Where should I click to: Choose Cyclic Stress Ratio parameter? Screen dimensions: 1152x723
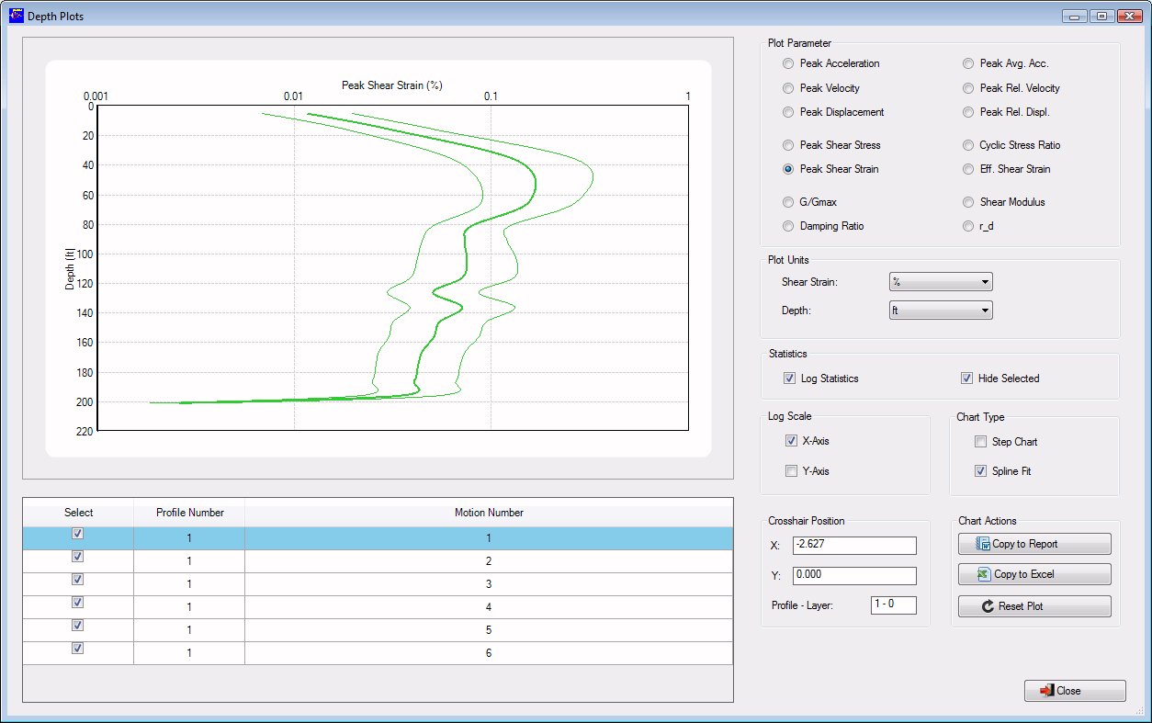967,145
